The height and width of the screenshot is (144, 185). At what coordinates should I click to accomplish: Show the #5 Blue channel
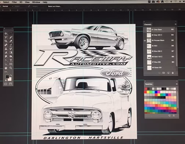[x=145, y=51]
